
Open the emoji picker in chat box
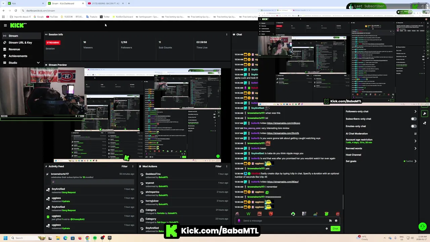(x=336, y=221)
